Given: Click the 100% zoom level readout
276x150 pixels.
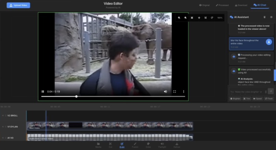Looking at the screenshot, I should pos(220,18).
